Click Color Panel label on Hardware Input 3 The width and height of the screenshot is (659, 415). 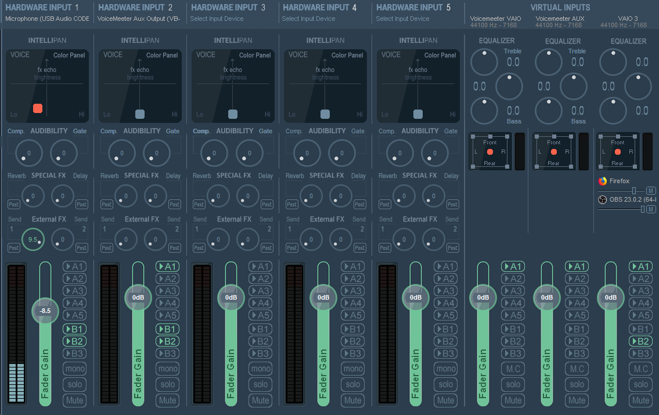click(x=255, y=55)
